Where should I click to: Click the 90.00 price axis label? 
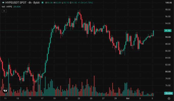click(168, 37)
